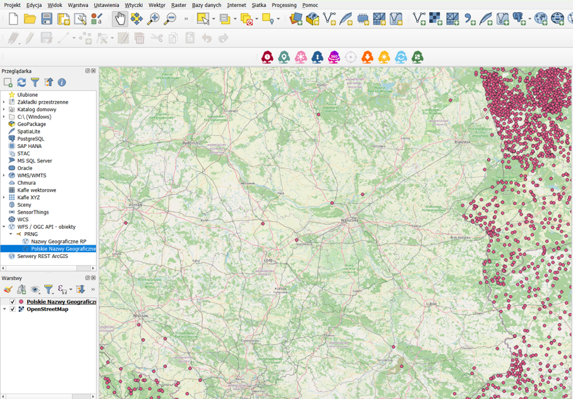Activate the Zoom In magnifier
This screenshot has height=399, width=573.
[153, 18]
